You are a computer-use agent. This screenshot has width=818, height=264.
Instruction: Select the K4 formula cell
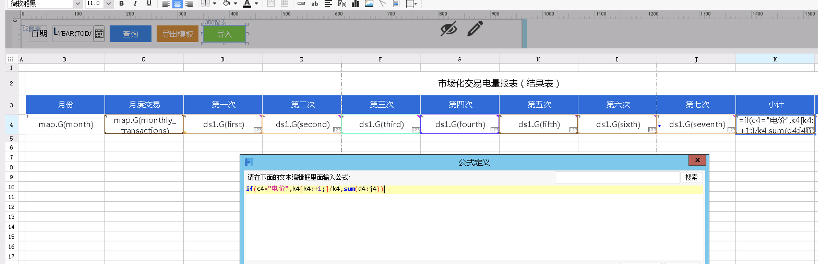click(x=775, y=124)
